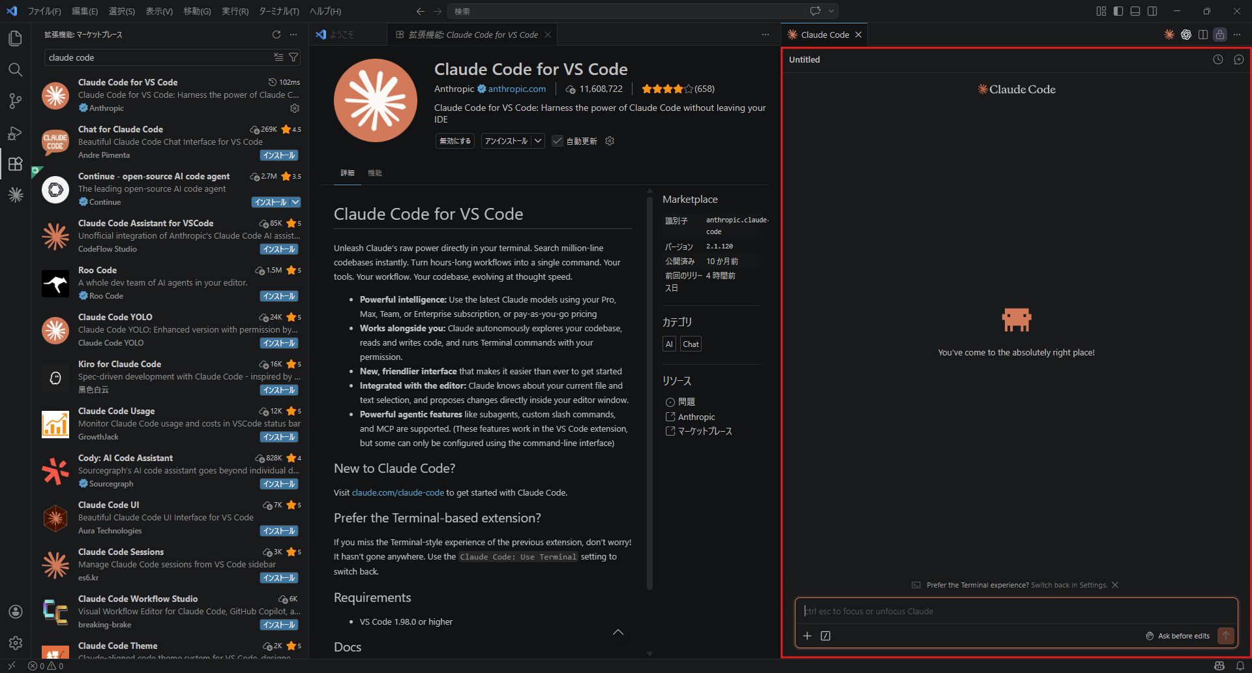Open Claude Code session history clock icon
Screen dimensions: 1252x673
coord(1217,59)
